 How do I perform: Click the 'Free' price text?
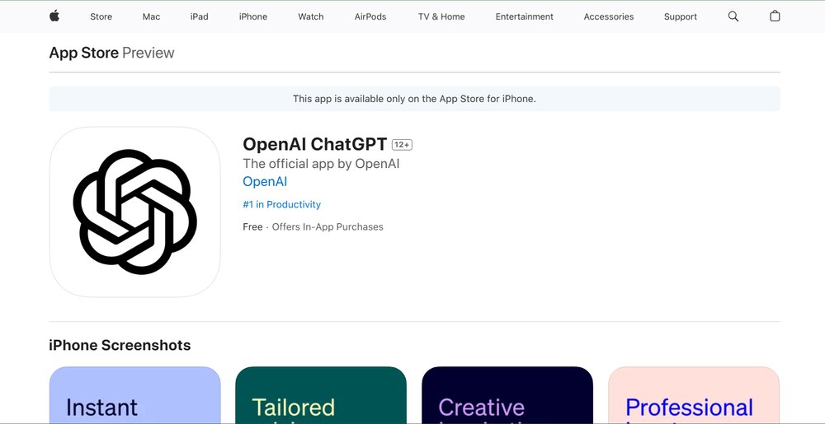tap(252, 227)
